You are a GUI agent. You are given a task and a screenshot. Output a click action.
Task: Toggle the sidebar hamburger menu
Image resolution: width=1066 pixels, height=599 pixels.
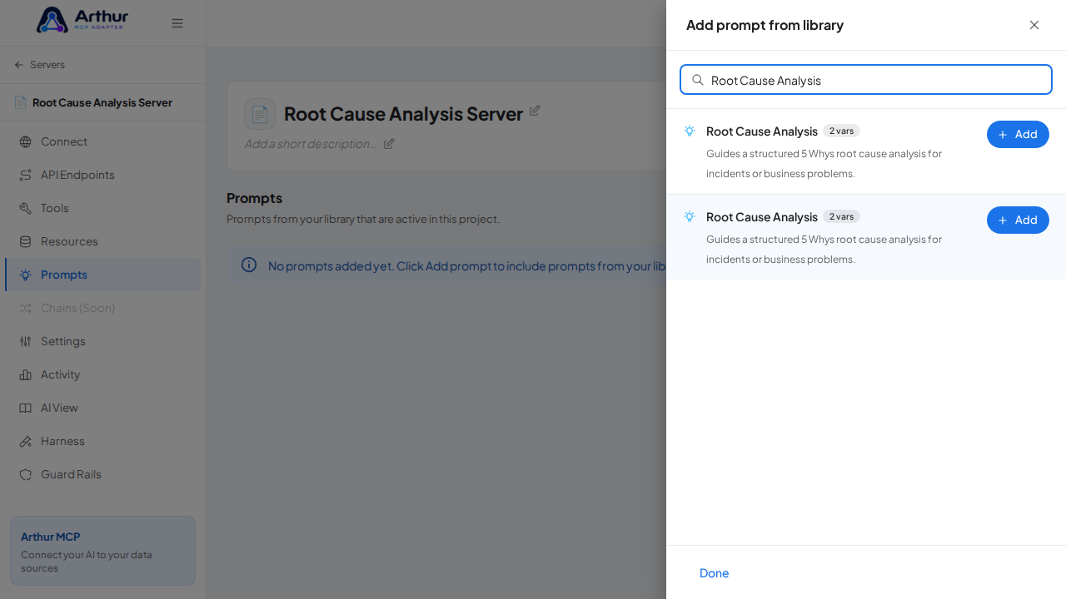pos(177,23)
